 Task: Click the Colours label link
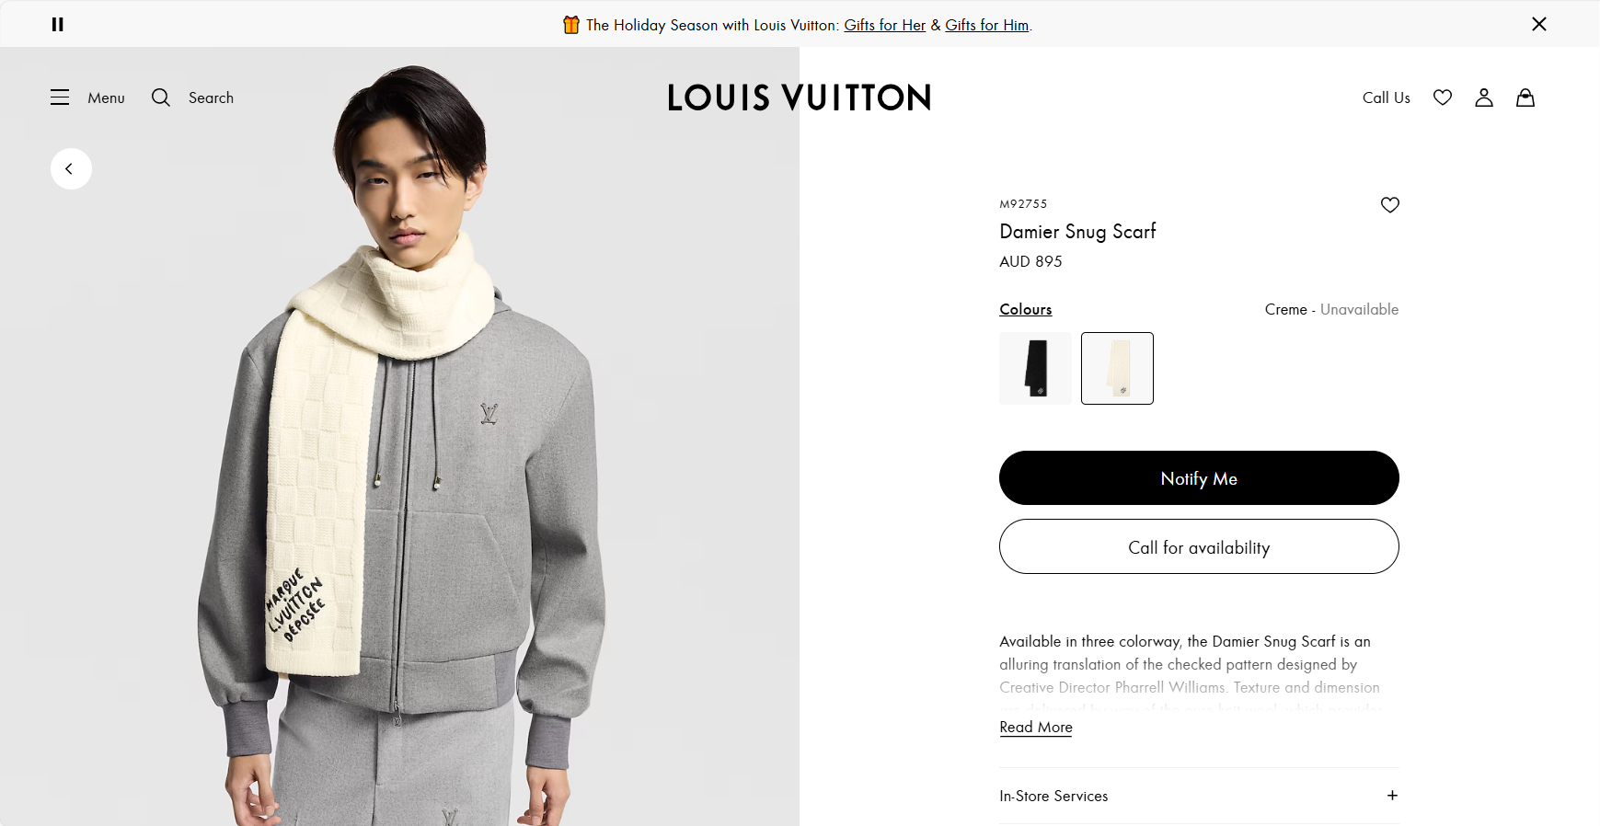(1025, 310)
